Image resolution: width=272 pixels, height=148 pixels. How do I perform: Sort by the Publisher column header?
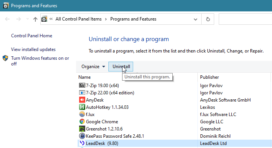click(x=209, y=77)
